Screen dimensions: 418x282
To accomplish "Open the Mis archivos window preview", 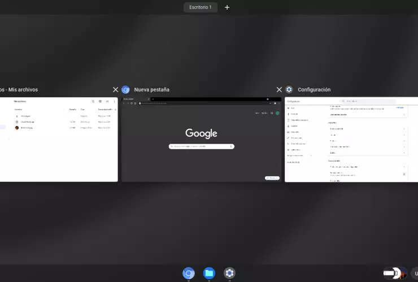I will 59,140.
